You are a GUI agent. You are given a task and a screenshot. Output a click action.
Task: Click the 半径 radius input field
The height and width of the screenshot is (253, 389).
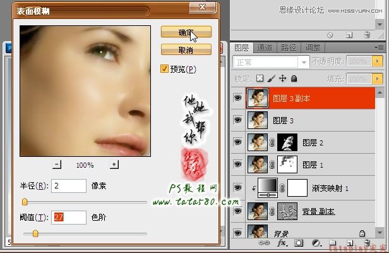(69, 186)
